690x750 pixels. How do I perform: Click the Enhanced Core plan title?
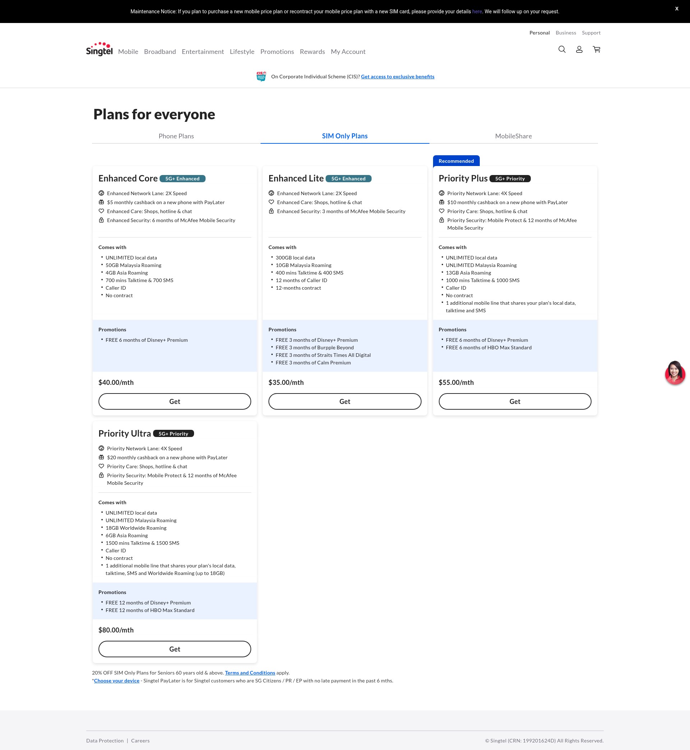coord(128,179)
